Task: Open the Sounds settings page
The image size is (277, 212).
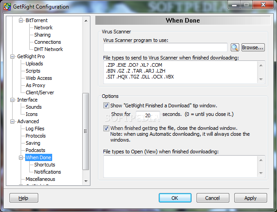Action: [x=34, y=107]
